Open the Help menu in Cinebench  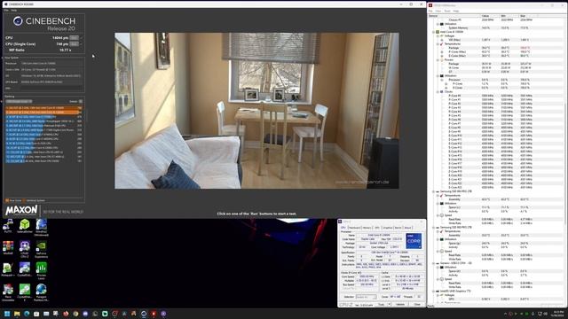pyautogui.click(x=14, y=11)
